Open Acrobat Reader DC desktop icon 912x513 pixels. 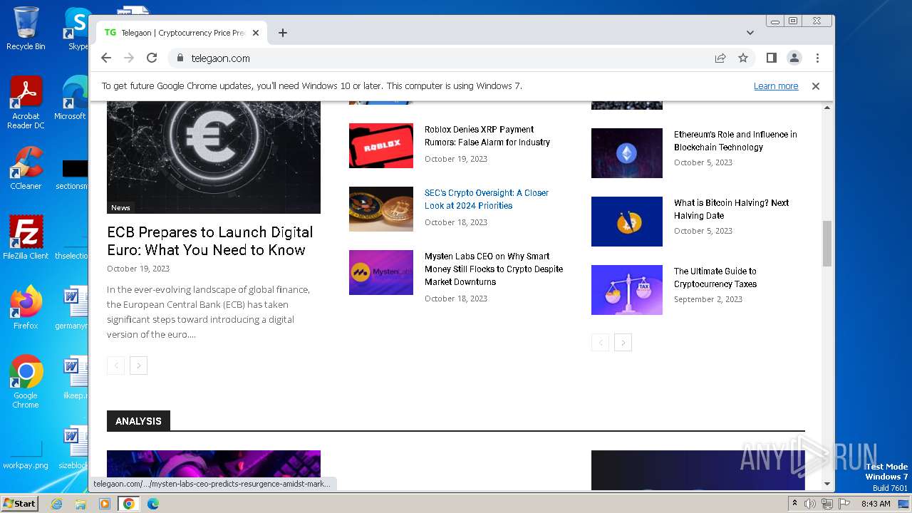26,103
